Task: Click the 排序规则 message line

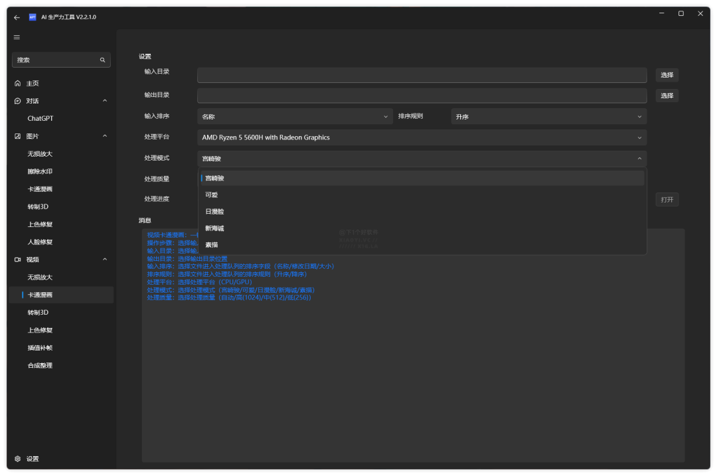Action: [x=227, y=274]
